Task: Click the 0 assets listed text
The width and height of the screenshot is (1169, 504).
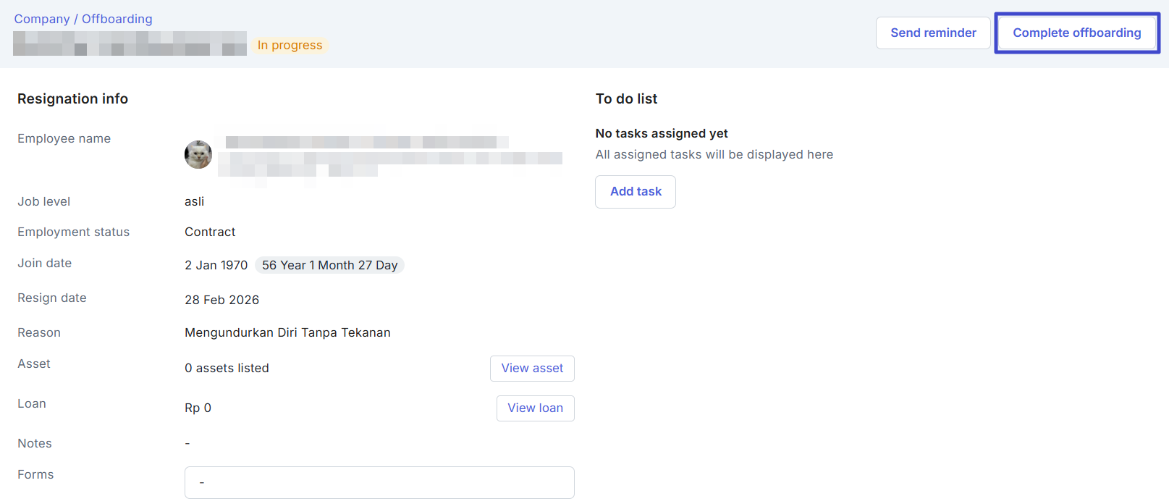Action: (227, 368)
